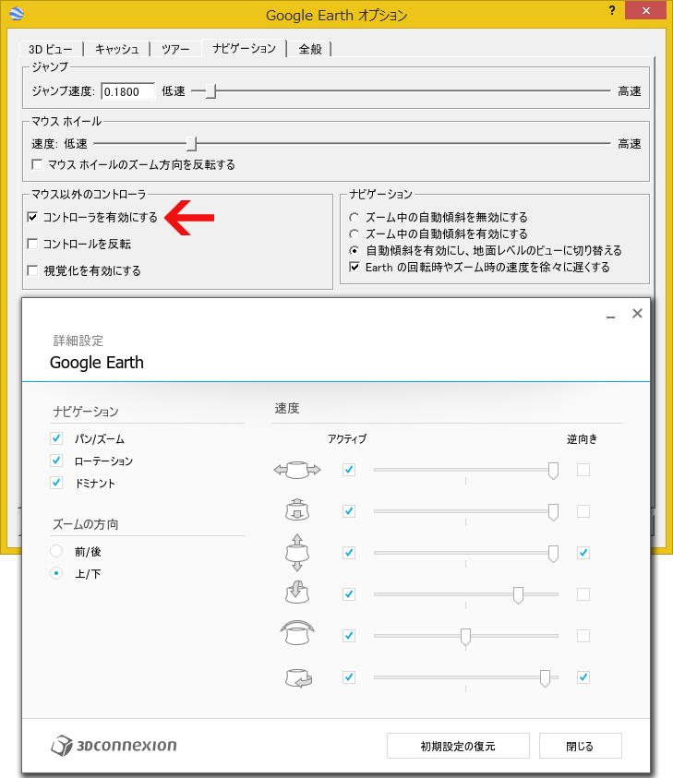Image resolution: width=673 pixels, height=778 pixels.
Task: Click the left/right pan speed slider handle
Action: coord(553,471)
